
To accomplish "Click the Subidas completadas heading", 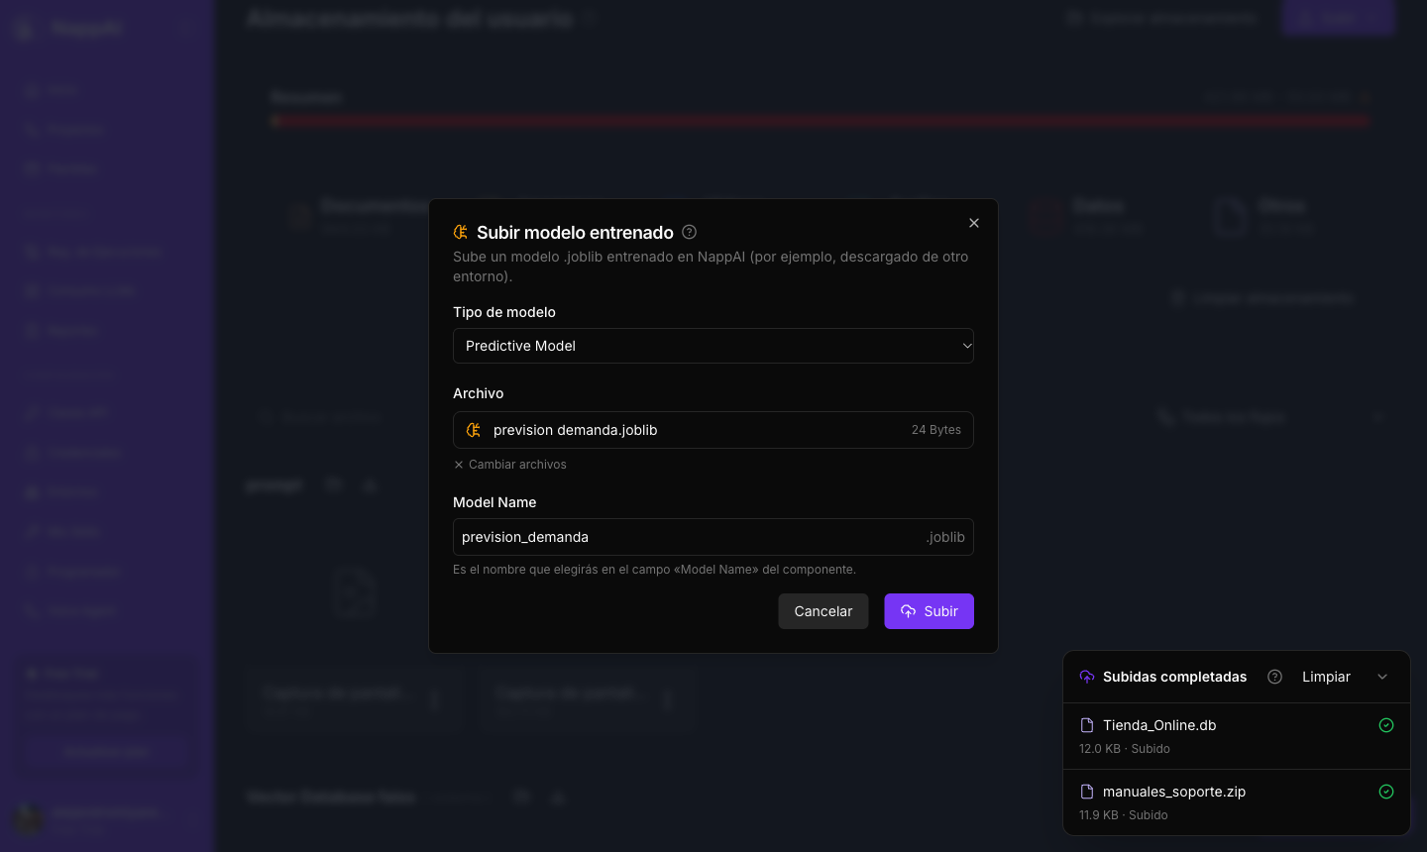I will tap(1175, 677).
